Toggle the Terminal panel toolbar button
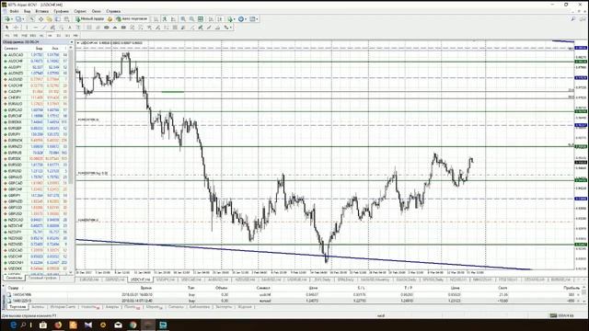589x331 pixels. pos(58,18)
